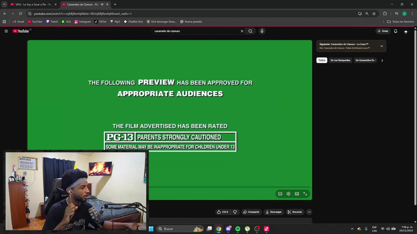Dislike the video
The image size is (417, 234).
(x=235, y=212)
